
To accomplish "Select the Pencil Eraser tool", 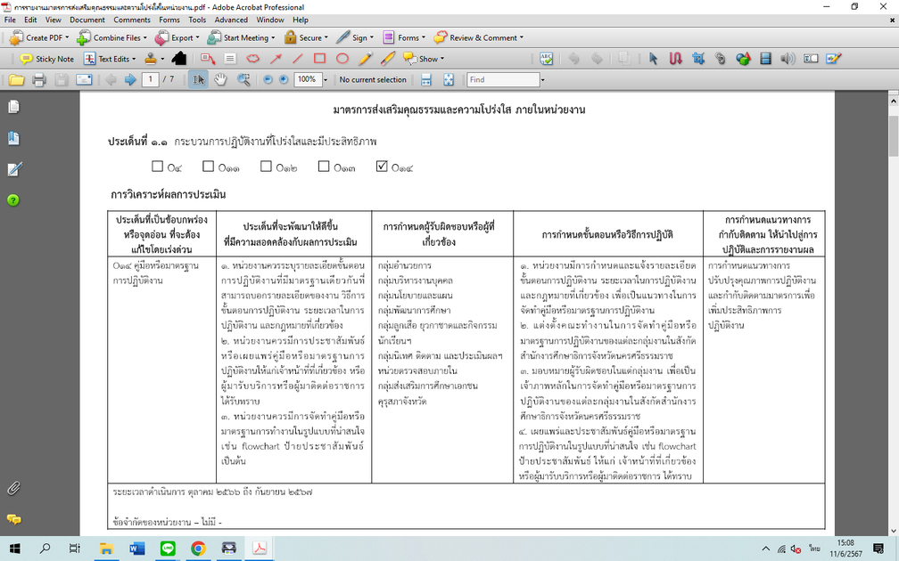I will (x=388, y=59).
